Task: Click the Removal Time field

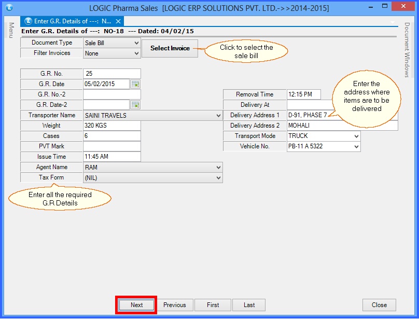Action: click(304, 94)
